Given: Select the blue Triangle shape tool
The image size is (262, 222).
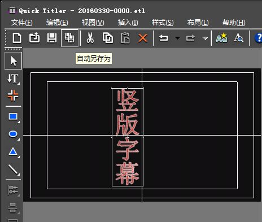Looking at the screenshot, I should [x=13, y=151].
